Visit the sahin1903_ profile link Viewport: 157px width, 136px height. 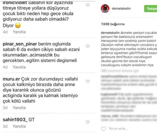[x=15, y=120]
